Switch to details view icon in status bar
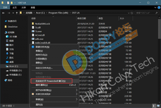The image size is (161, 108). coord(154,106)
